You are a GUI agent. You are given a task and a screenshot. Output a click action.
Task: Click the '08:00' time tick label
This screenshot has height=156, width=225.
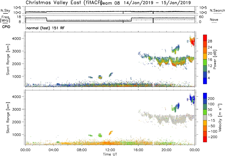coord(82,150)
